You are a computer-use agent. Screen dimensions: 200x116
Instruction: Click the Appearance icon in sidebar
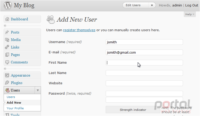(x=7, y=75)
